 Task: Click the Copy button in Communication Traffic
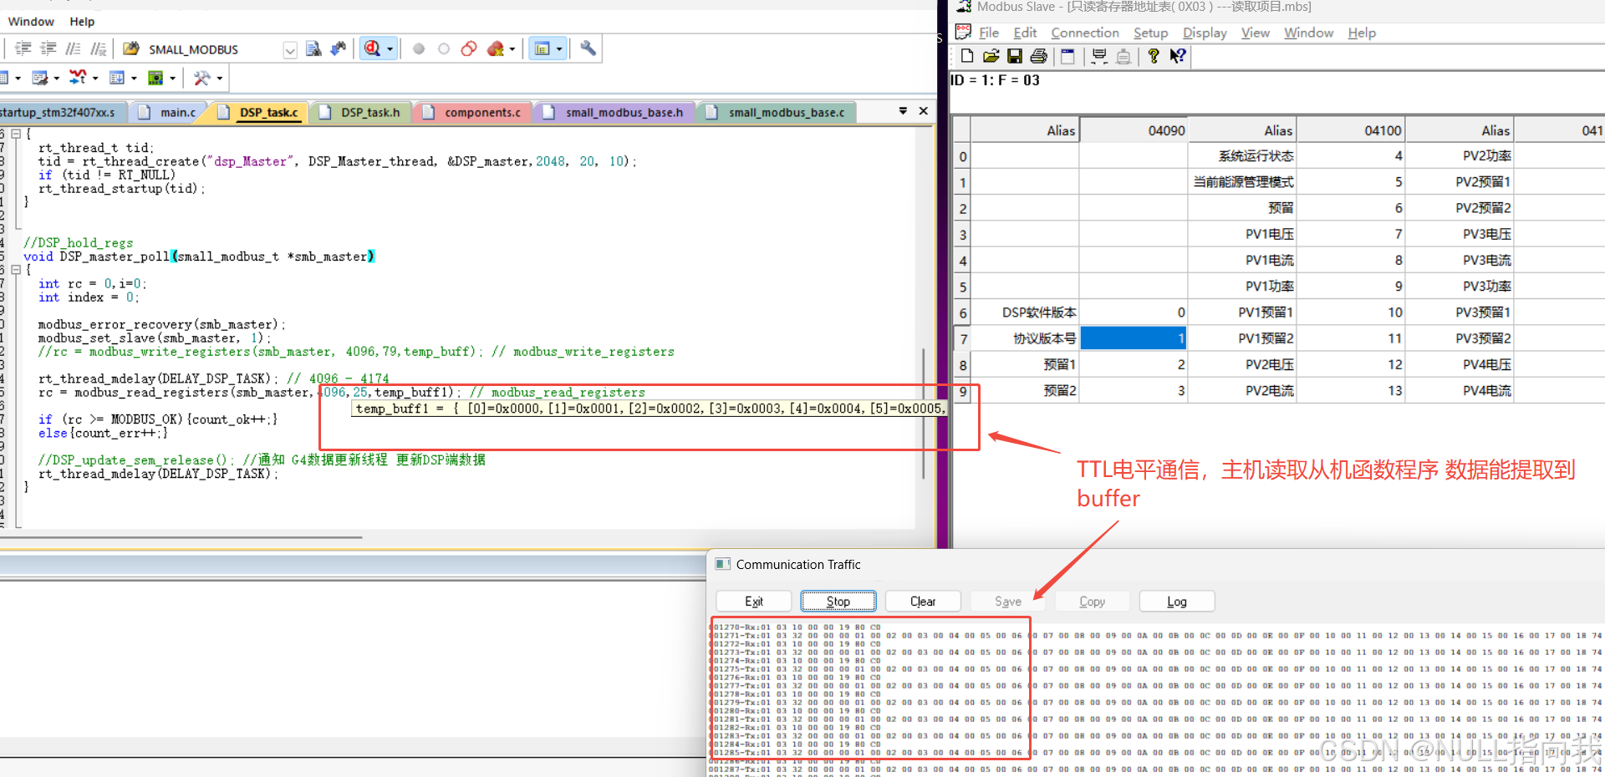point(1092,601)
